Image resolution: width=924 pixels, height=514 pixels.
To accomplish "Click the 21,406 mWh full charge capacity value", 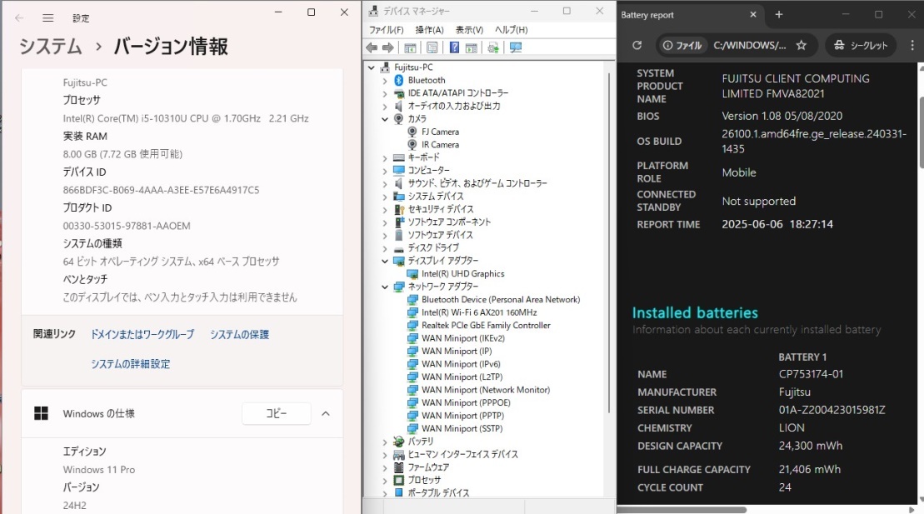I will coord(810,469).
